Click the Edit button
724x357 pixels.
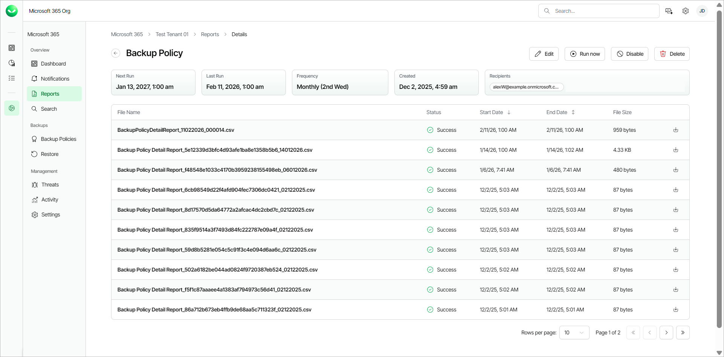pyautogui.click(x=544, y=54)
